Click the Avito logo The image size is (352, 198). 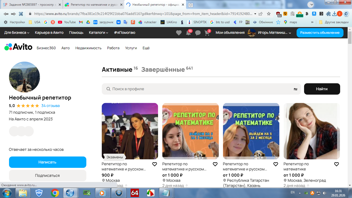(18, 47)
